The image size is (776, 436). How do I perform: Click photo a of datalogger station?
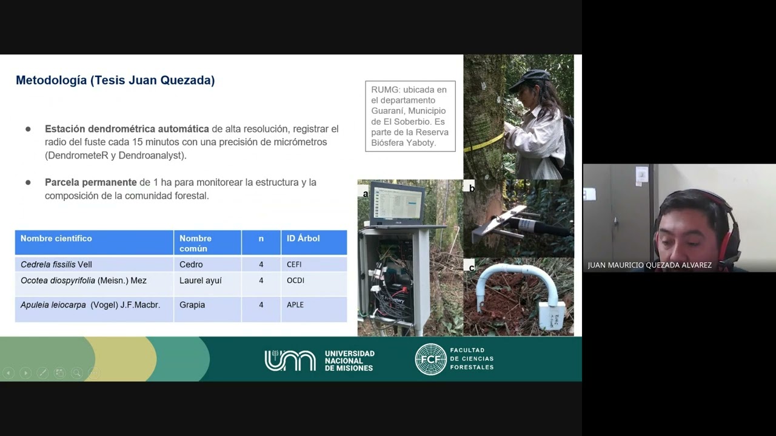pyautogui.click(x=410, y=258)
